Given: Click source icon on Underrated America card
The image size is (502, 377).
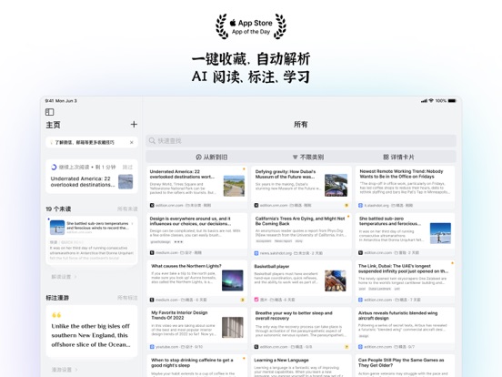Looking at the screenshot, I should coord(152,205).
